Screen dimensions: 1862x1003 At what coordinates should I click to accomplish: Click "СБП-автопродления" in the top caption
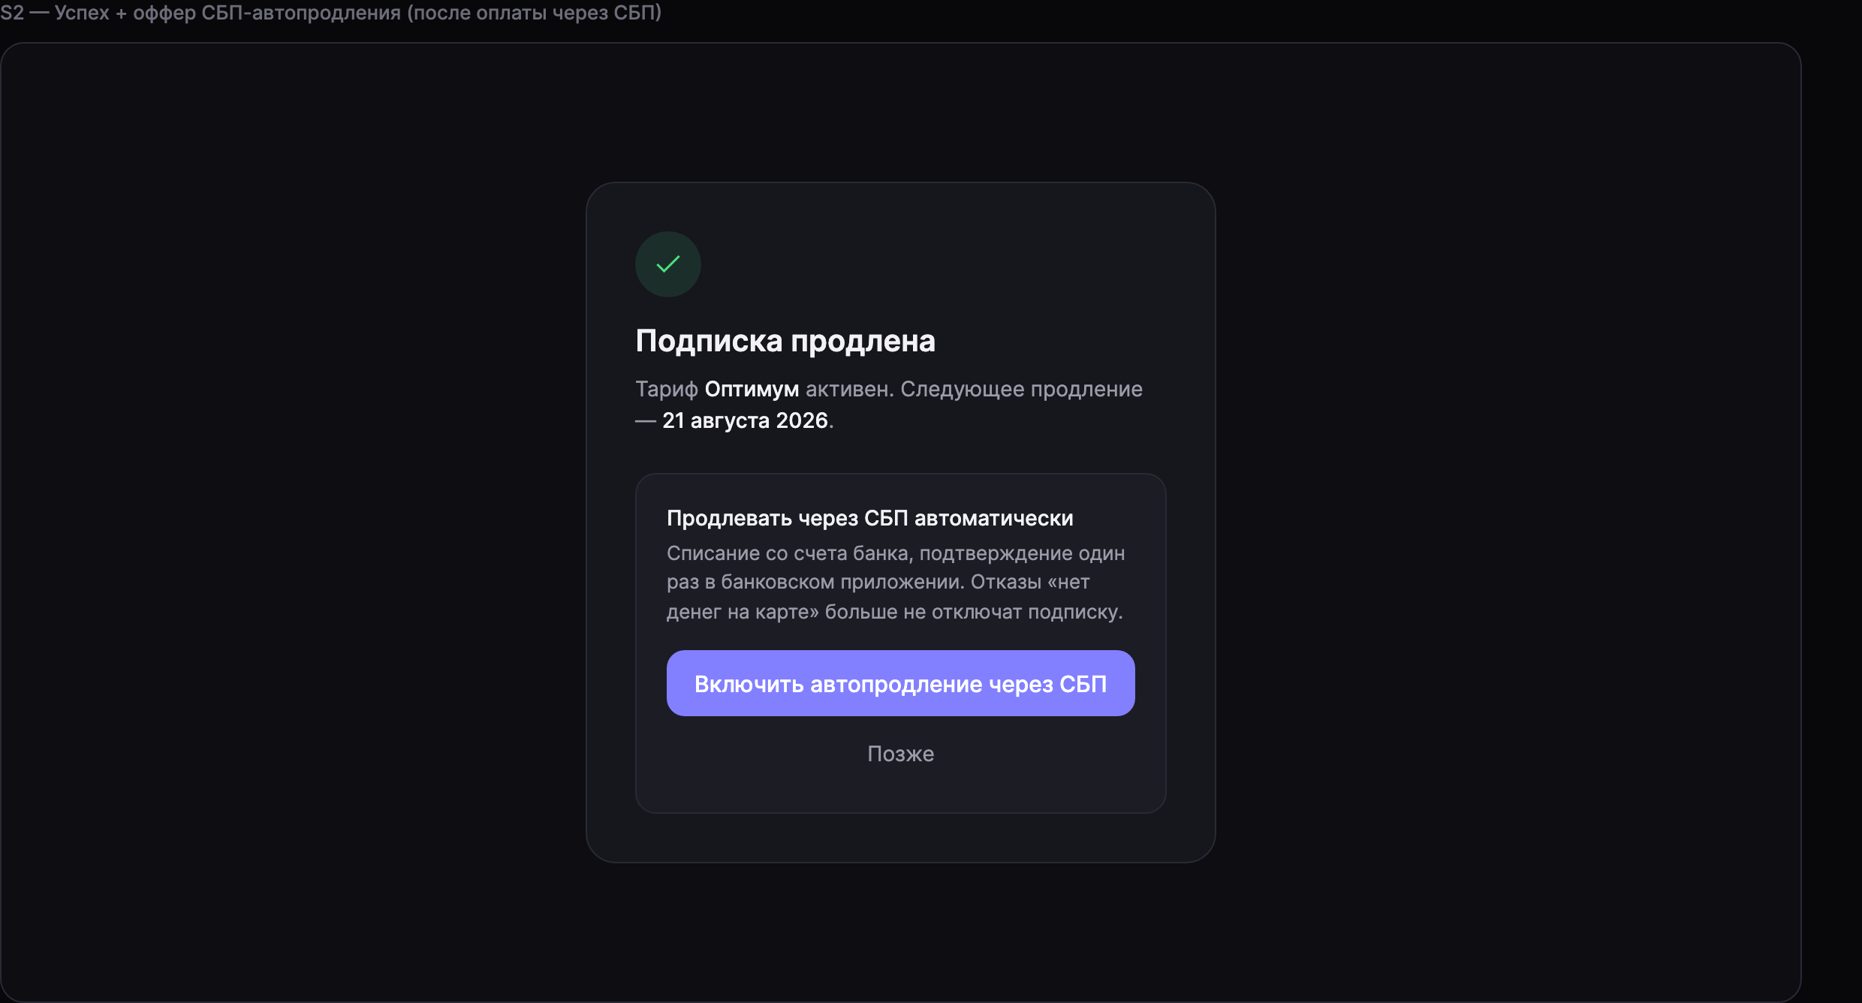click(301, 13)
